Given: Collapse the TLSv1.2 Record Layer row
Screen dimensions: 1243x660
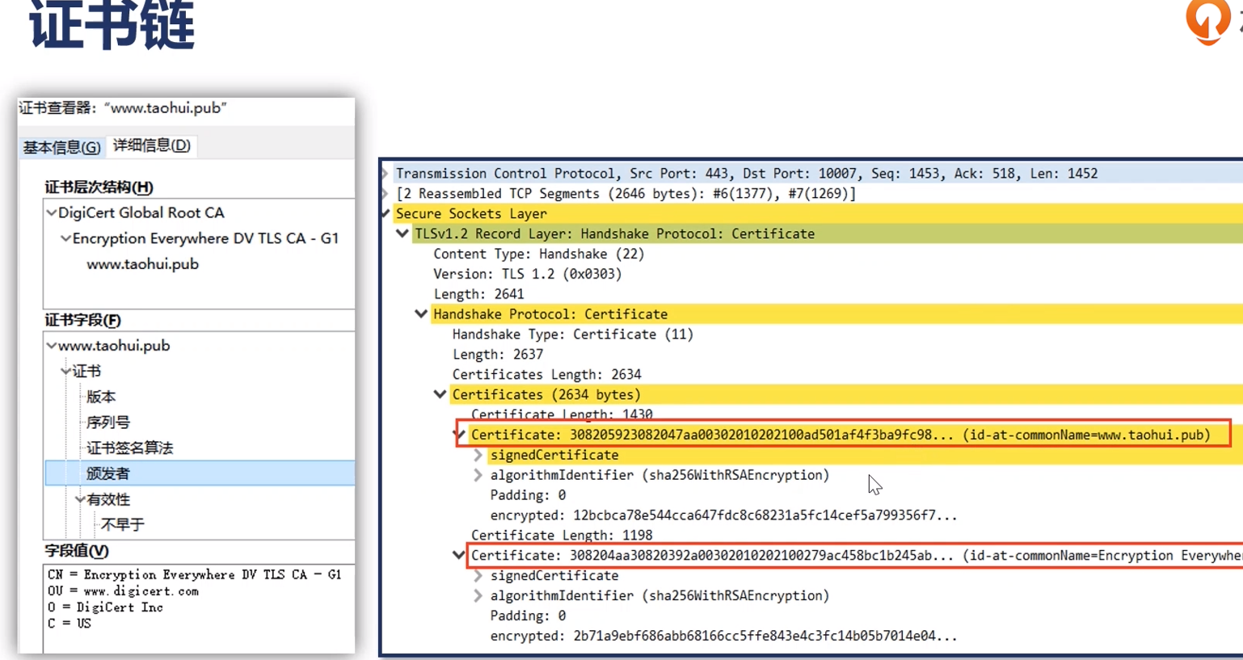Looking at the screenshot, I should click(402, 233).
